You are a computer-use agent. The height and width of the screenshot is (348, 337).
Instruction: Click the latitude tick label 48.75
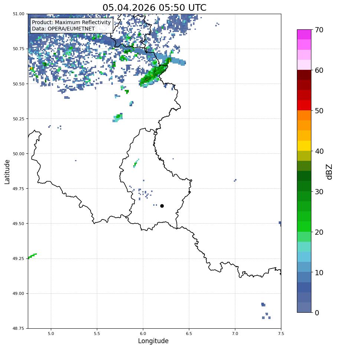[x=19, y=328]
